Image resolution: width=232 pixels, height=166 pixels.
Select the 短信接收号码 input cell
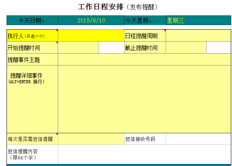198,139
